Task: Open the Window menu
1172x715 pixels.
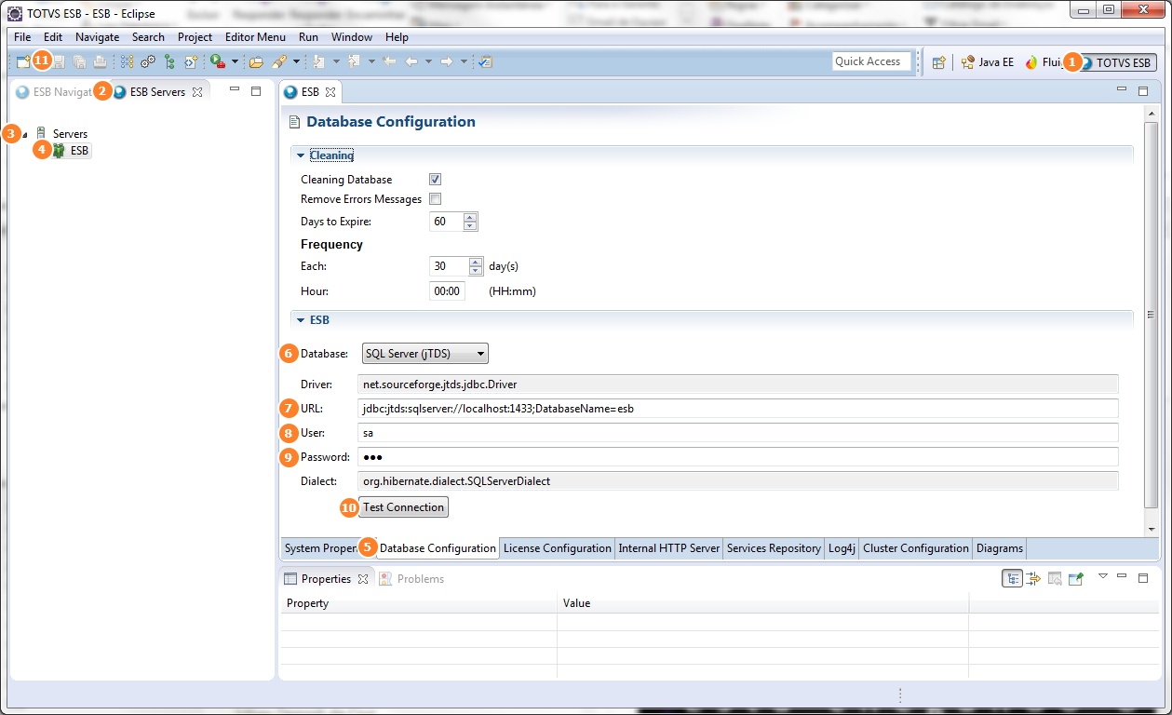Action: pos(352,37)
